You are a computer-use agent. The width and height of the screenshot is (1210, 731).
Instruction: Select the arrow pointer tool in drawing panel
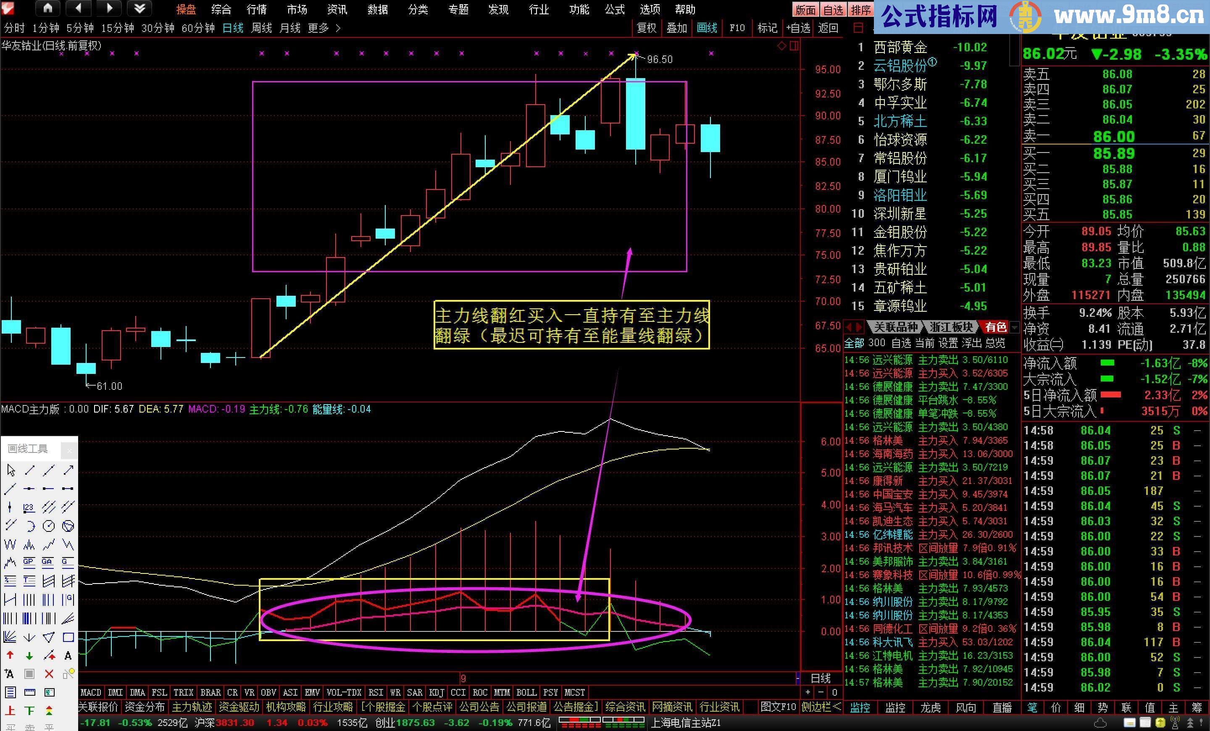[11, 470]
